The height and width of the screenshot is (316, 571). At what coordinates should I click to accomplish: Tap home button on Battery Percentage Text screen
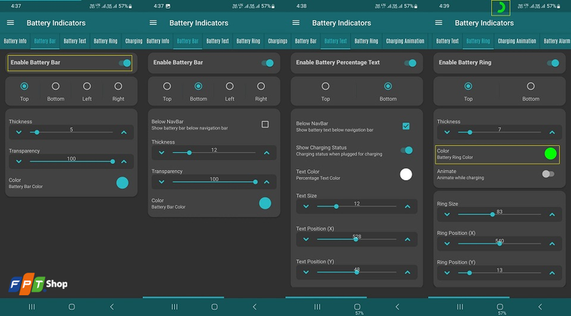tap(358, 307)
